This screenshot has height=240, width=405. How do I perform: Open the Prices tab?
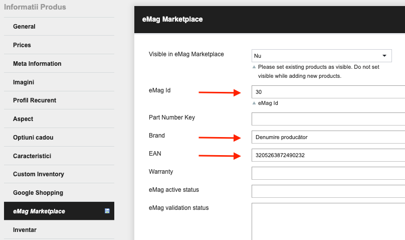pyautogui.click(x=59, y=45)
